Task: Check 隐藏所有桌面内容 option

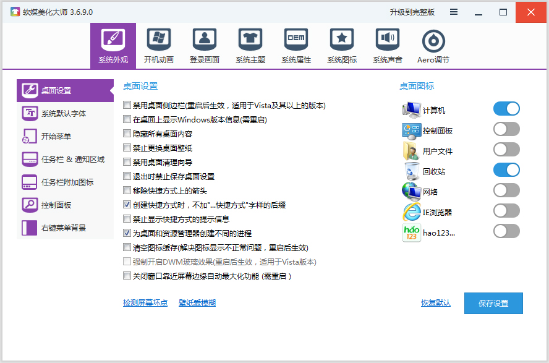Action: (127, 134)
